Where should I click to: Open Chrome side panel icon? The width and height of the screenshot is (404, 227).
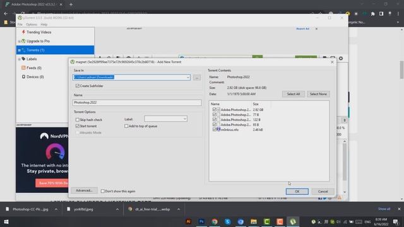[x=381, y=14]
